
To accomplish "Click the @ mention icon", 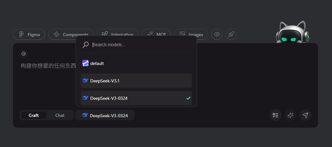I will tap(24, 54).
